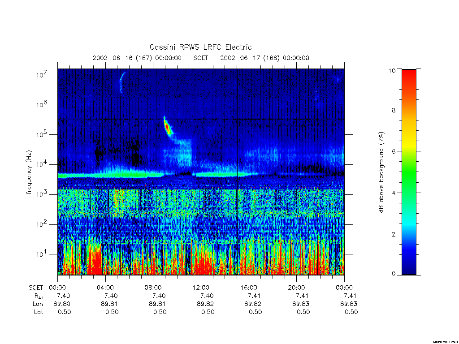This screenshot has width=459, height=344.
Task: Select the end time "2002-06-17 (168) 00:00:00"
Action: click(264, 58)
